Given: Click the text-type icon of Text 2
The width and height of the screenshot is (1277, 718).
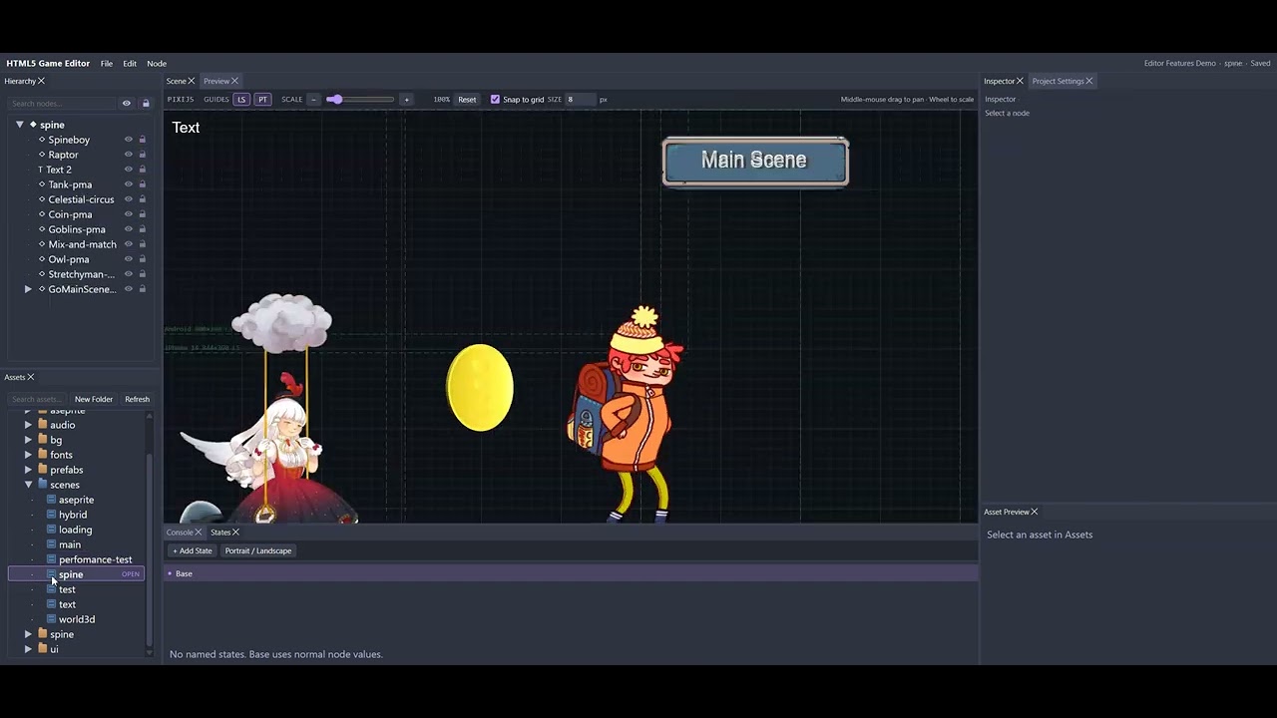Looking at the screenshot, I should coord(40,170).
